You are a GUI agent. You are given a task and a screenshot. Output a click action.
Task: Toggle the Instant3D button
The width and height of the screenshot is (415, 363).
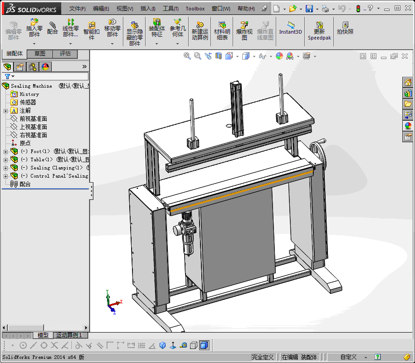pyautogui.click(x=290, y=28)
